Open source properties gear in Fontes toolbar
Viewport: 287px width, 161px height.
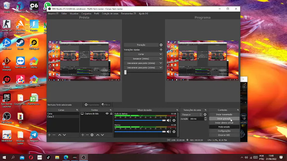(92, 135)
